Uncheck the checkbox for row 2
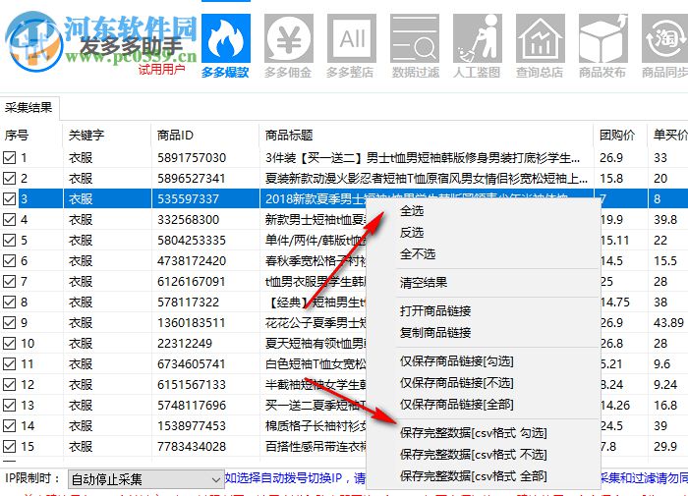688x496 pixels. [x=9, y=178]
